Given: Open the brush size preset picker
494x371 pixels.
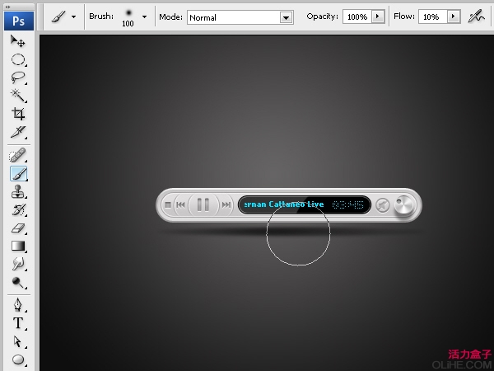Looking at the screenshot, I should click(144, 16).
